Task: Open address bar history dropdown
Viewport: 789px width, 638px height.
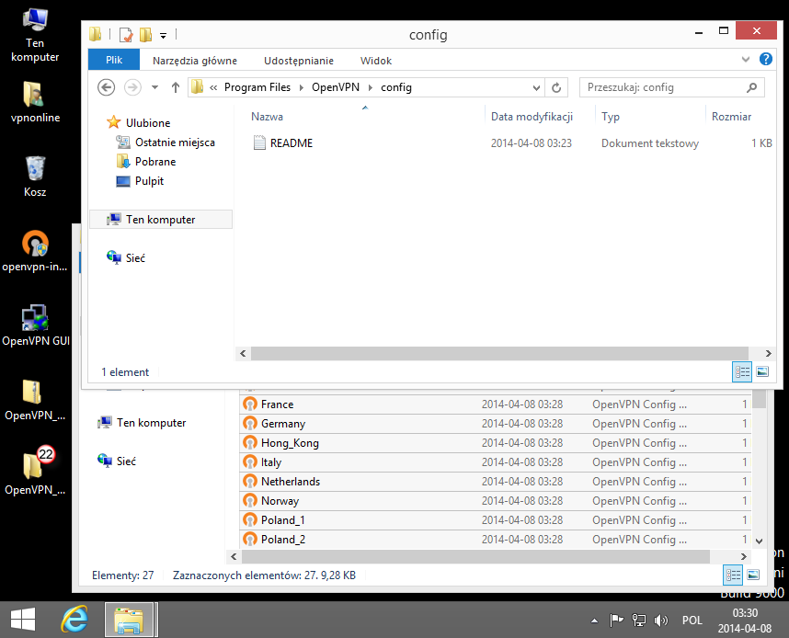Action: click(x=536, y=87)
